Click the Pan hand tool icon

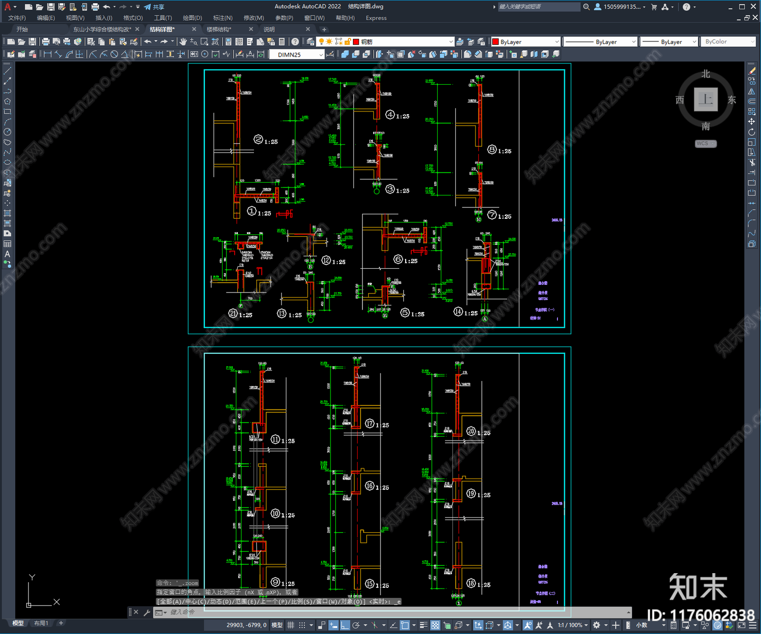[183, 42]
